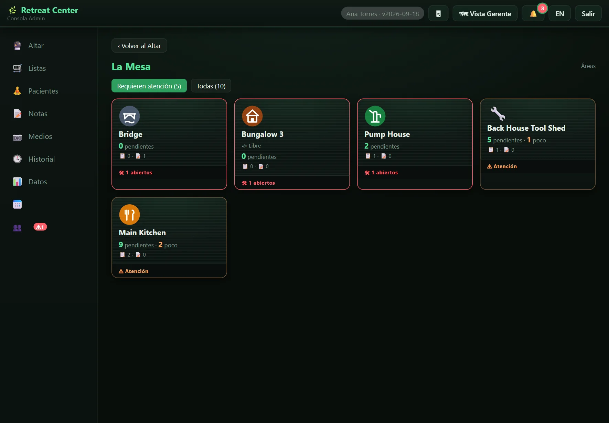The image size is (609, 423).
Task: Switch language to EN
Action: 560,14
